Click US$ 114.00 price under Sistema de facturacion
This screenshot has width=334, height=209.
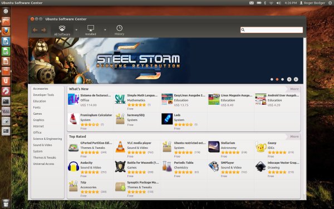[x=89, y=105]
